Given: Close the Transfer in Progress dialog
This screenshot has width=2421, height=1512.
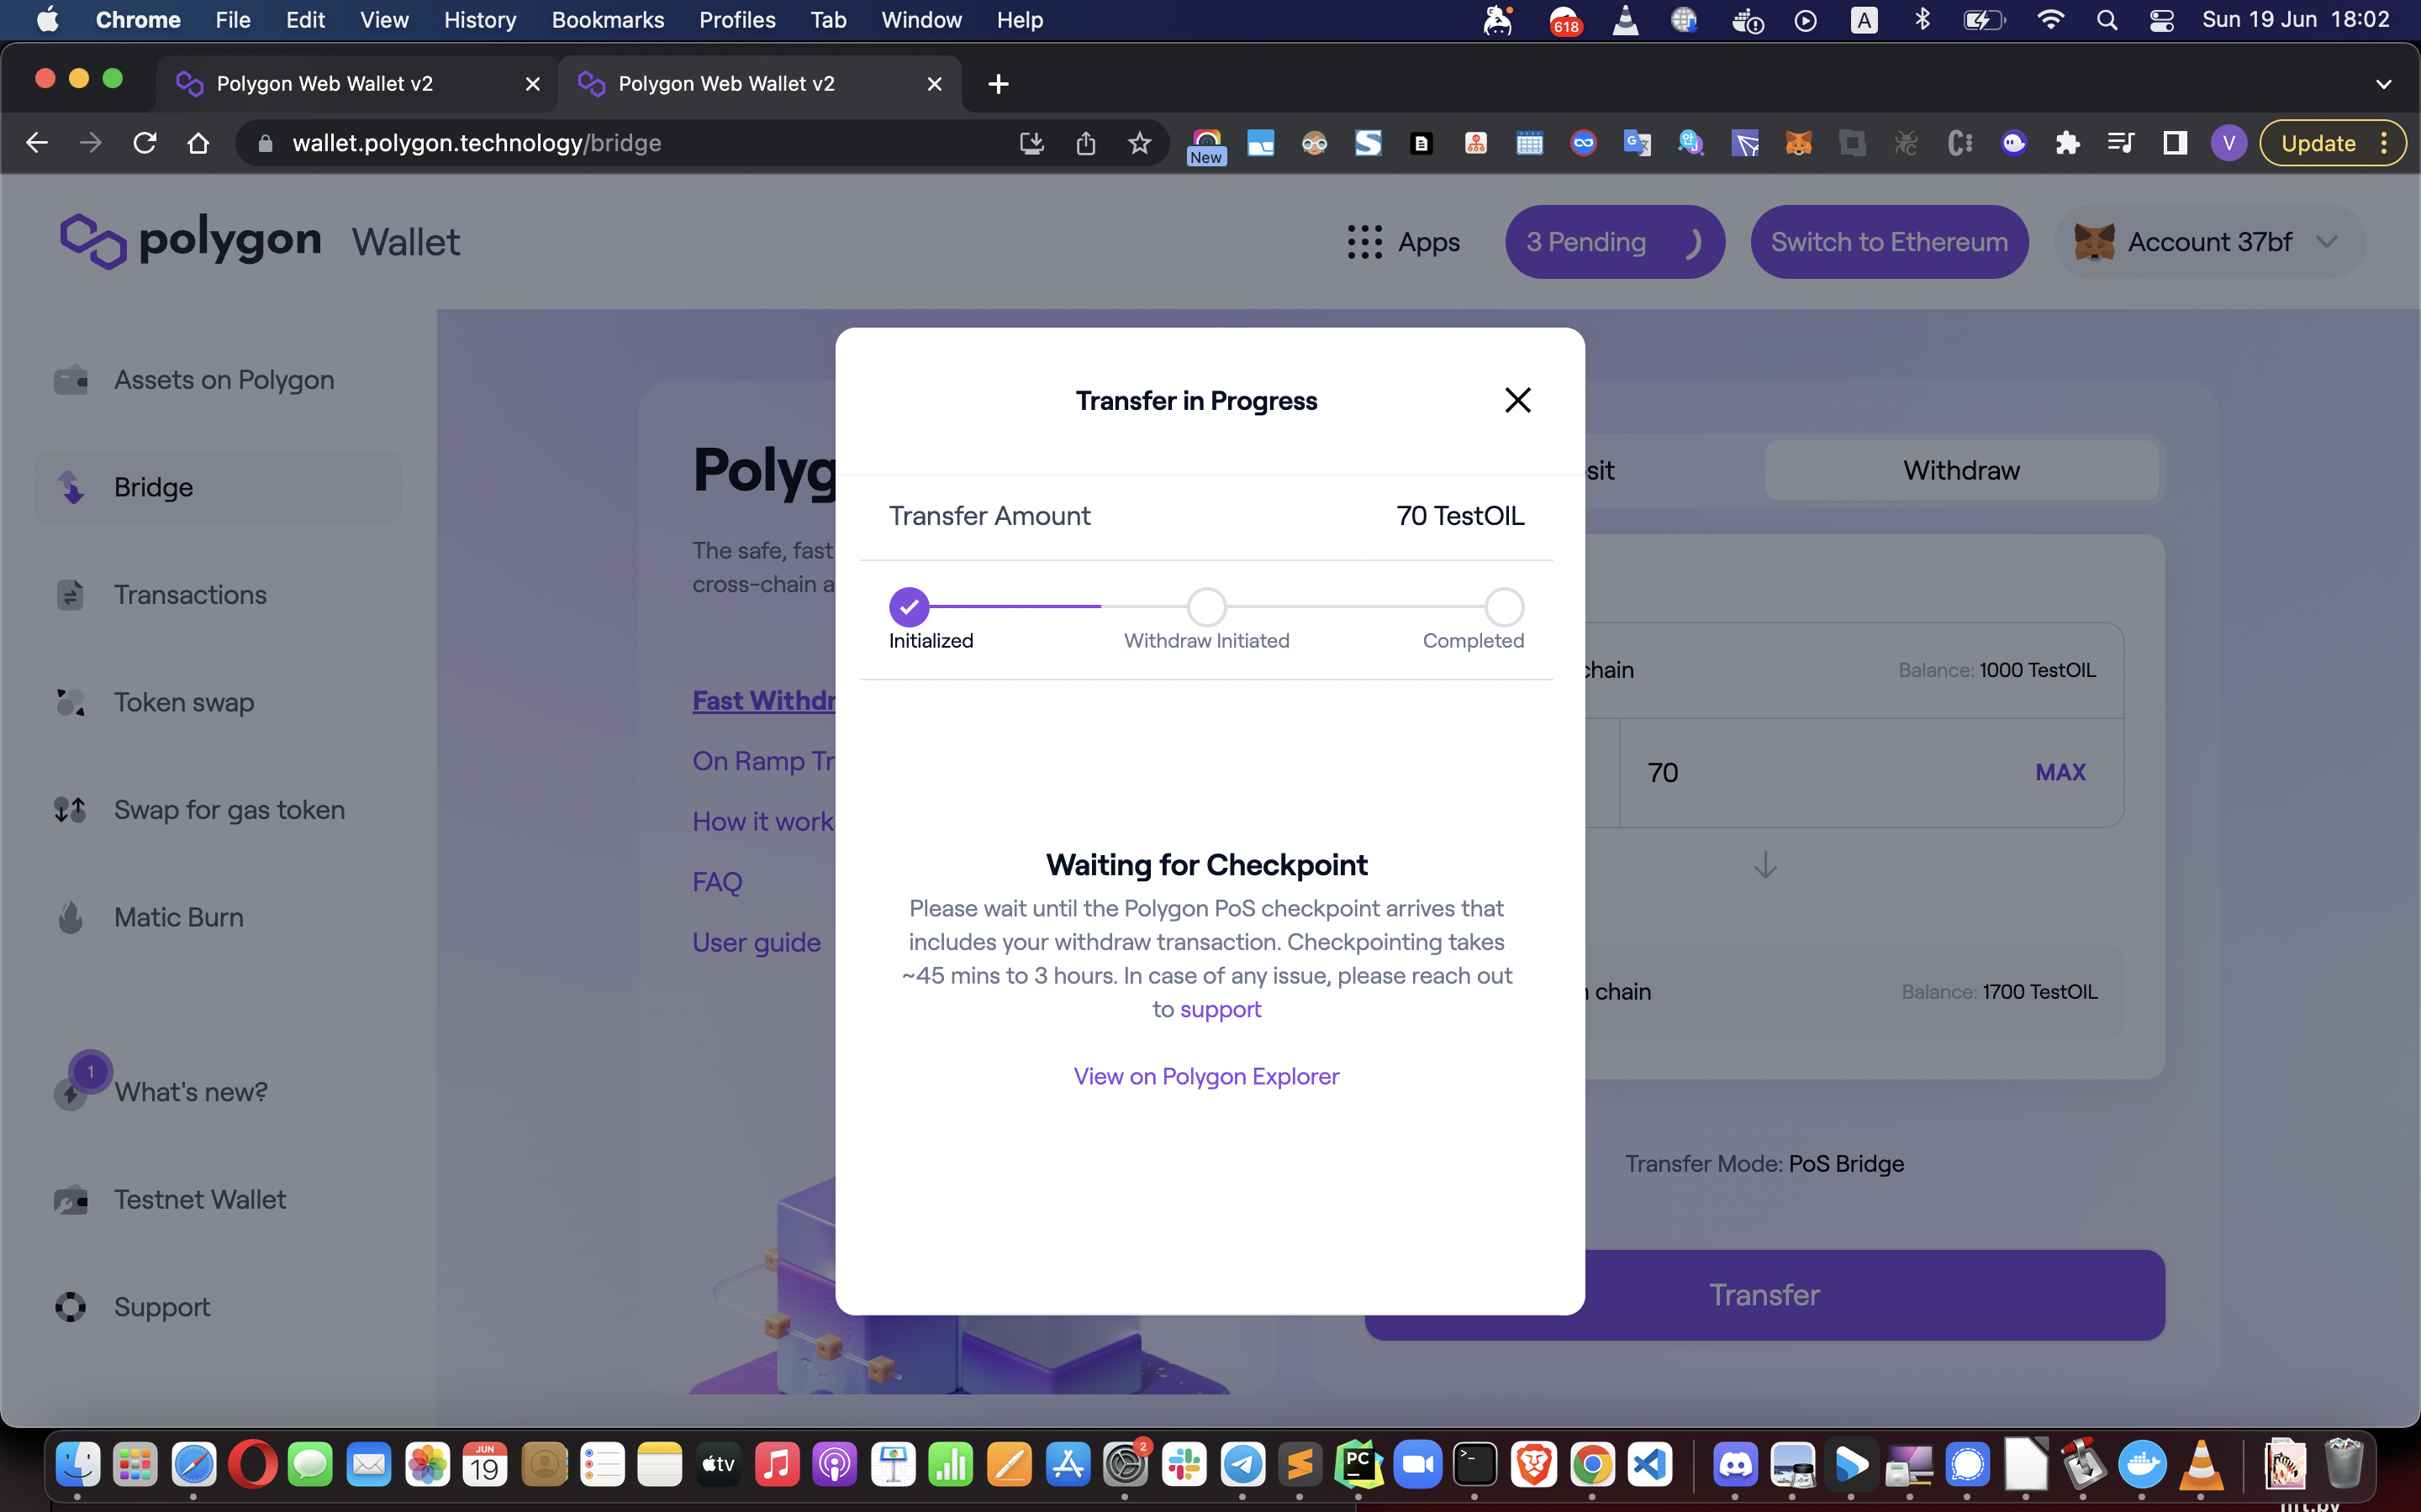Looking at the screenshot, I should click(x=1517, y=400).
